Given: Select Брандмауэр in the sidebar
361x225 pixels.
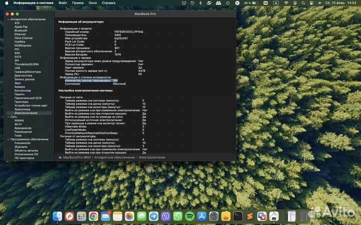Looking at the screenshot, I should click(x=23, y=128).
